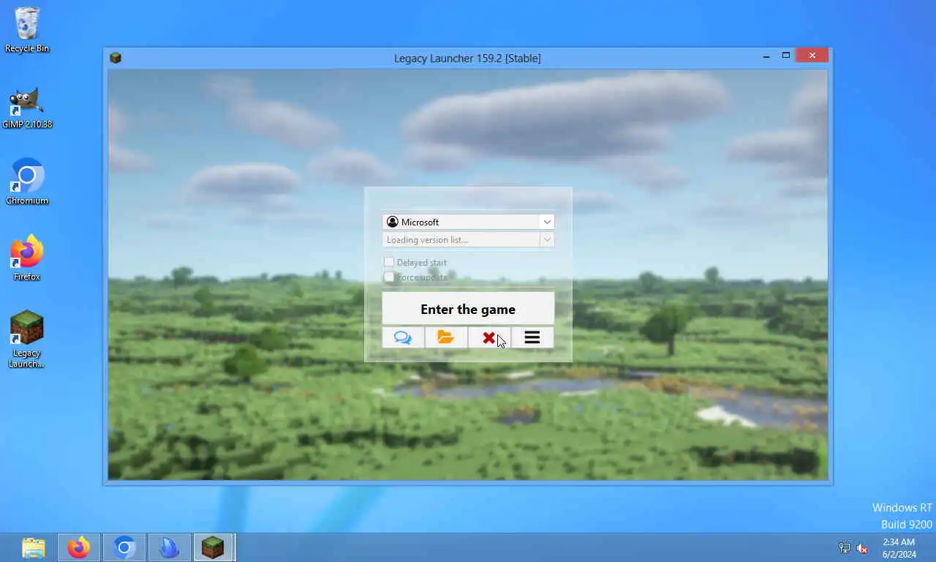Open the game folder icon button

(446, 337)
